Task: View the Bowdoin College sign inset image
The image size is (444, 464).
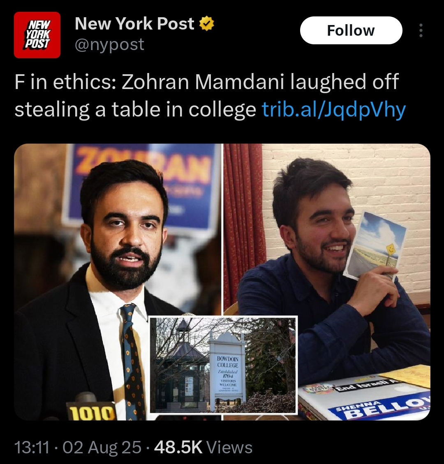Action: (x=223, y=365)
